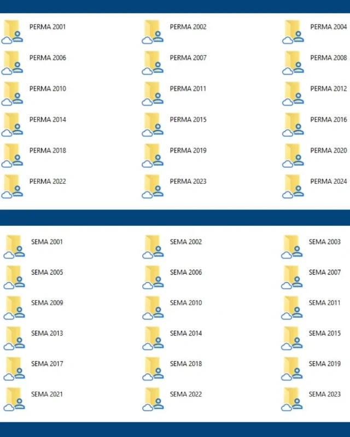
Task: Click the PERMA 2019 folder name
Action: (188, 150)
